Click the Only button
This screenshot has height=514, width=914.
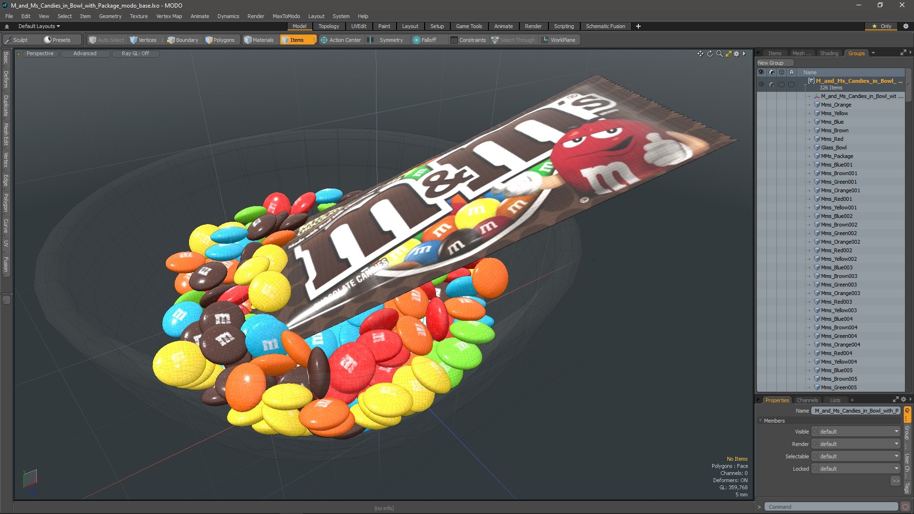pos(882,26)
